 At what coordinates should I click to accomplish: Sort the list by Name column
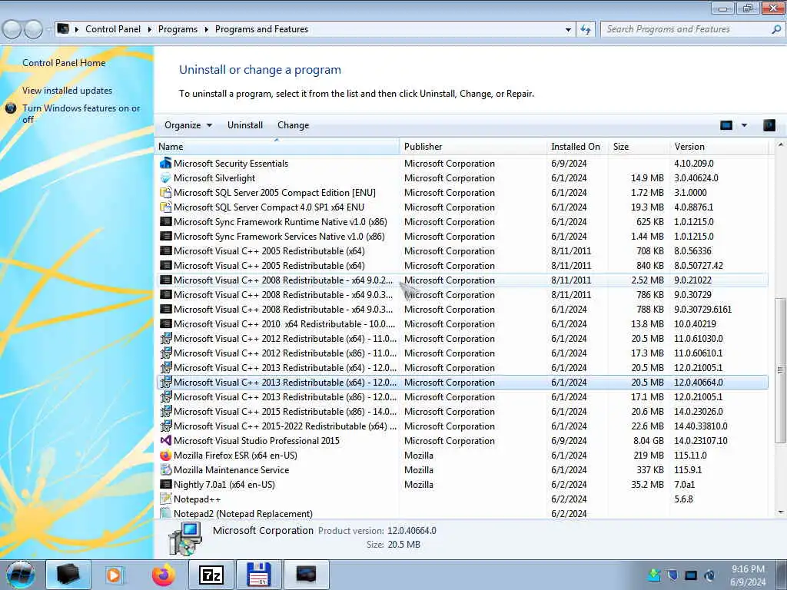pyautogui.click(x=277, y=147)
